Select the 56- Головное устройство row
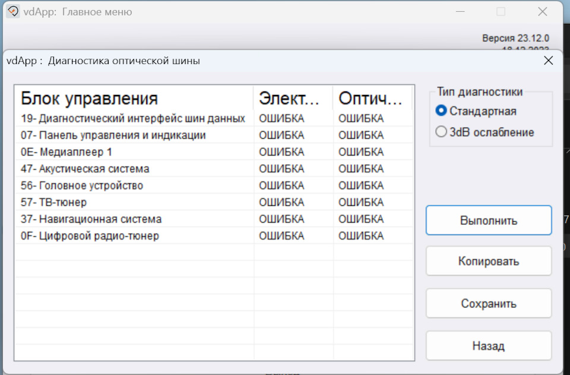 point(82,186)
